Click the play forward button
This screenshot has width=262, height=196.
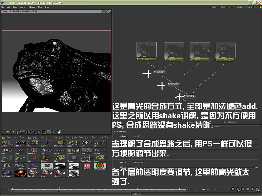[253, 189]
